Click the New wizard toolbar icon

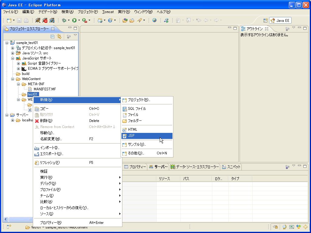tap(9, 20)
